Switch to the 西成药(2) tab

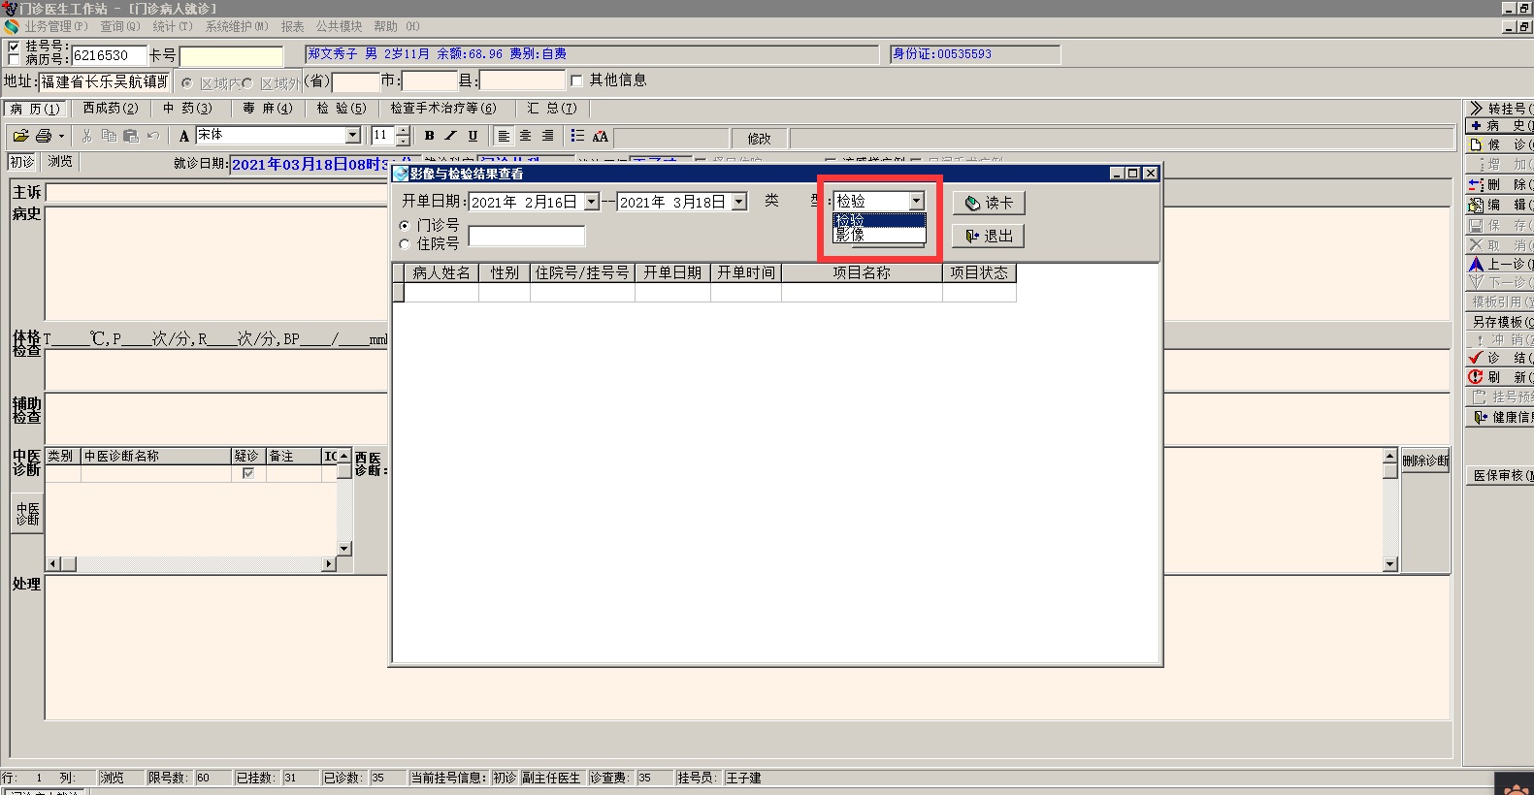point(111,109)
